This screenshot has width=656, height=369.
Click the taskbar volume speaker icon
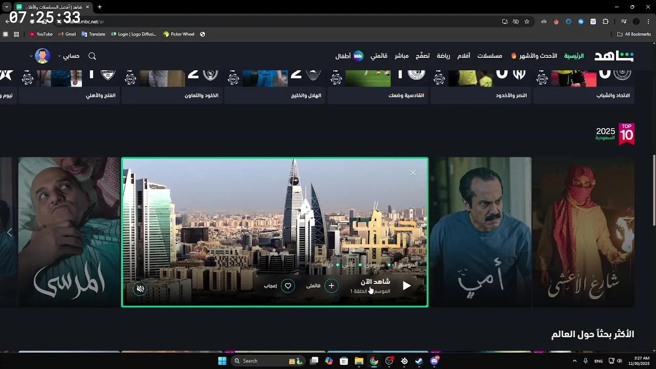pyautogui.click(x=619, y=361)
